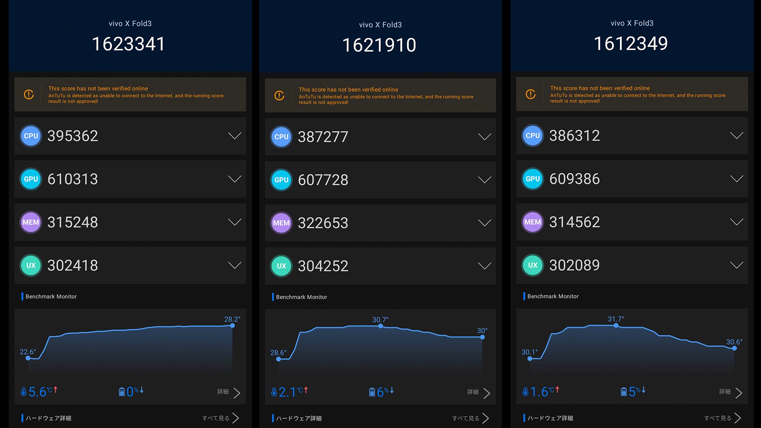
Task: Expand GPU score 609386 breakdown
Action: (736, 179)
